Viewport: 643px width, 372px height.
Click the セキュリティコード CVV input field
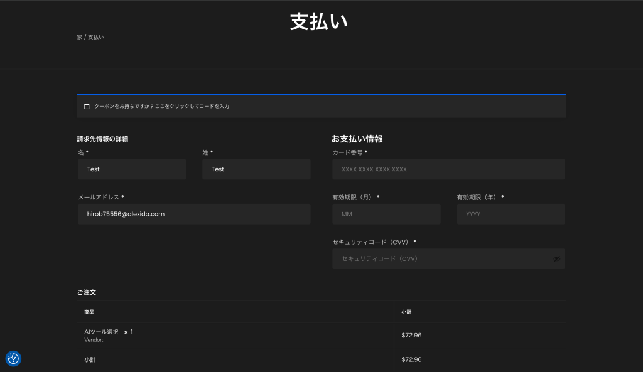(440, 258)
